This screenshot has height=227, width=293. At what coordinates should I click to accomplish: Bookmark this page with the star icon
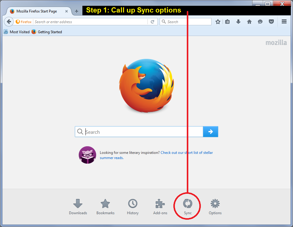click(x=218, y=22)
